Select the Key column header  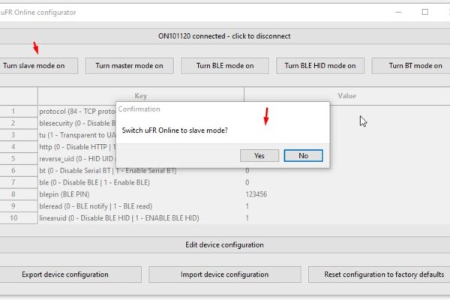[x=141, y=96]
